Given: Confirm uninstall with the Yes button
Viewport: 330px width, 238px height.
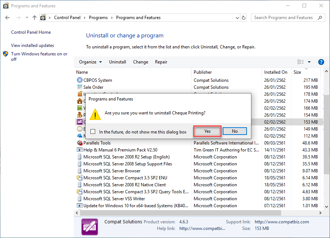Looking at the screenshot, I should pos(208,131).
